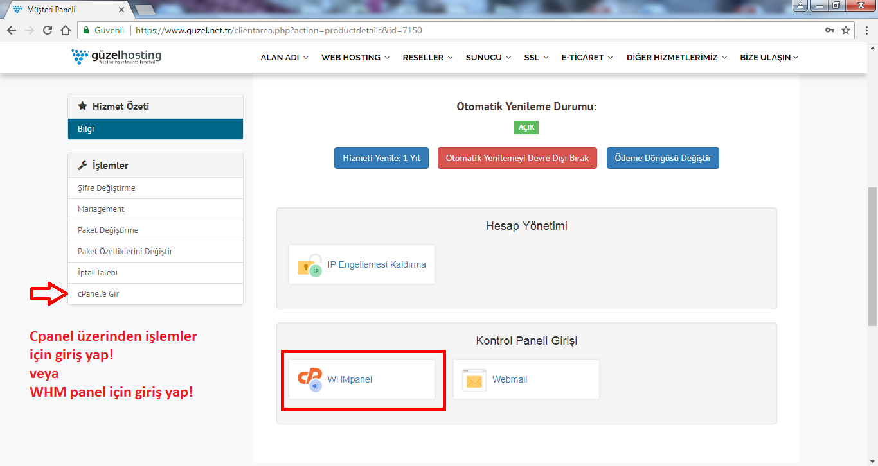Expand ALAN ADI menu
The image size is (878, 466).
[x=284, y=57]
